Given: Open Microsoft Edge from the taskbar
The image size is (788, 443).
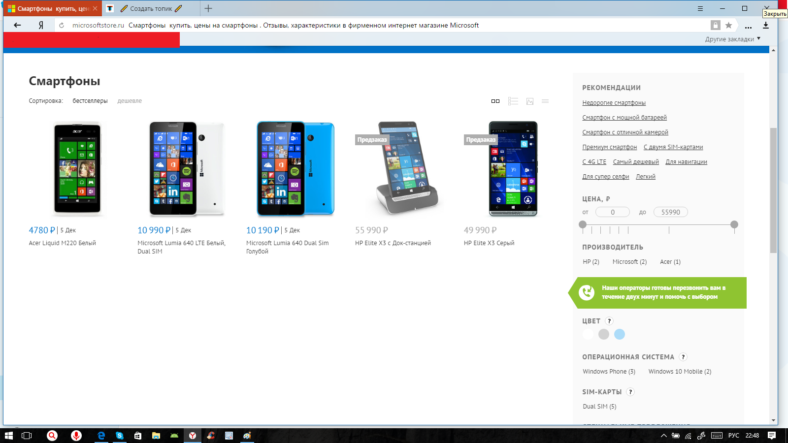Looking at the screenshot, I should [101, 436].
